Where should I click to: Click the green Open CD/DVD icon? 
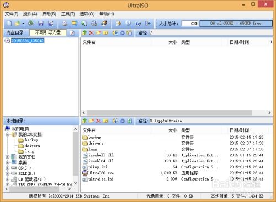pos(31,24)
